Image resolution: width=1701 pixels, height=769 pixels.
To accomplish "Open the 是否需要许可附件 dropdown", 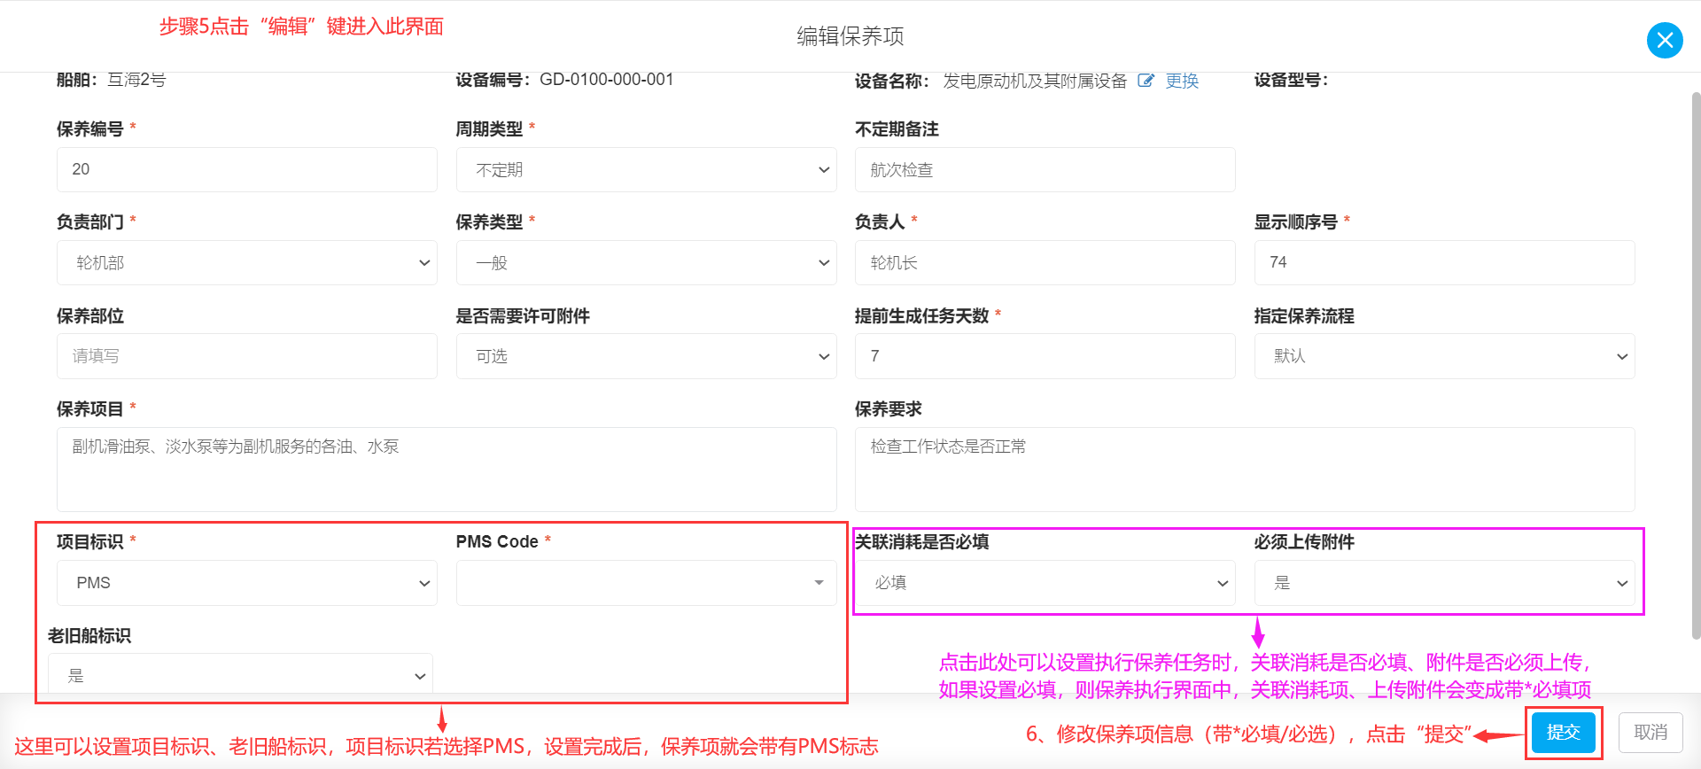I will (x=646, y=356).
